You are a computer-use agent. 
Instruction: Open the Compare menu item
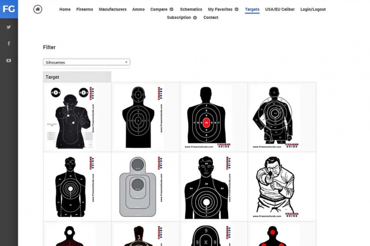click(x=159, y=10)
